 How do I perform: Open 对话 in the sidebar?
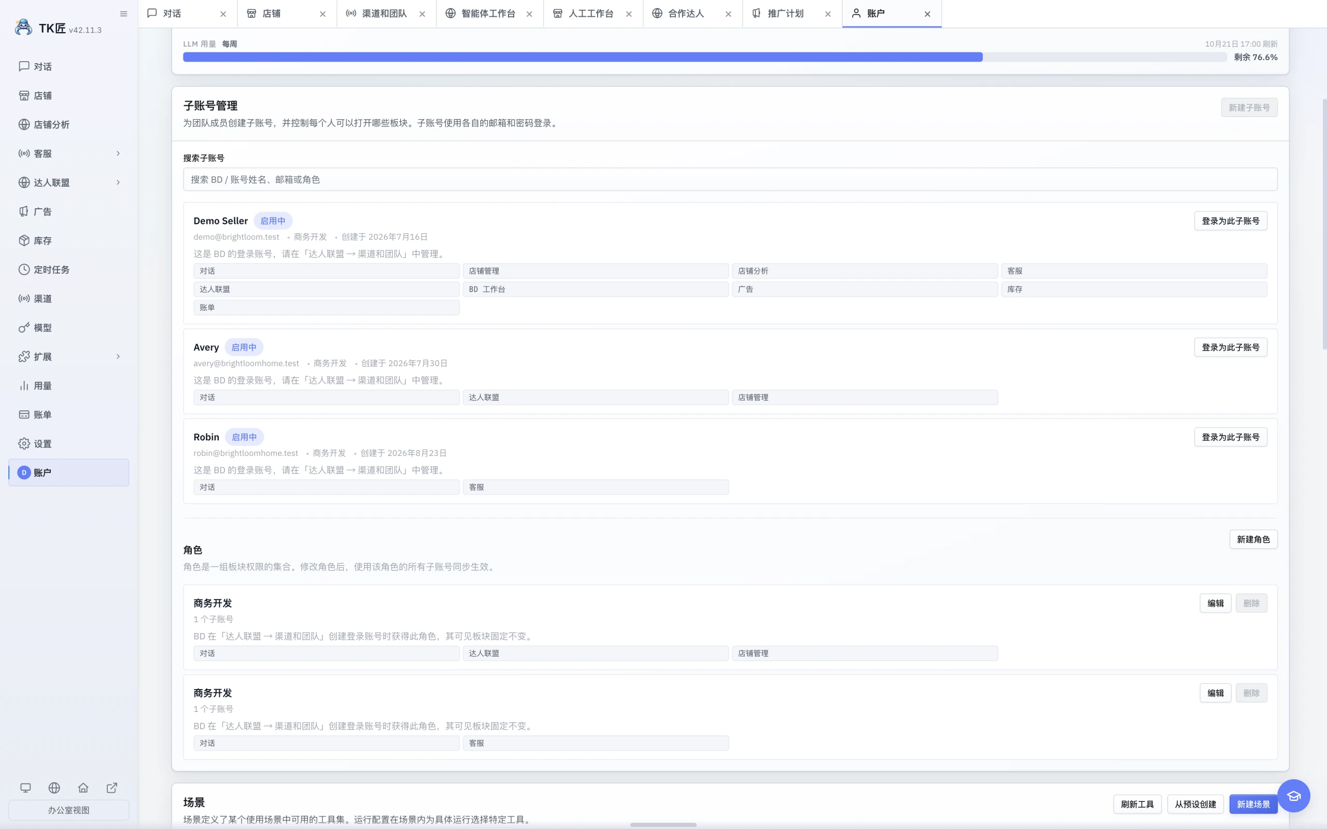tap(68, 66)
